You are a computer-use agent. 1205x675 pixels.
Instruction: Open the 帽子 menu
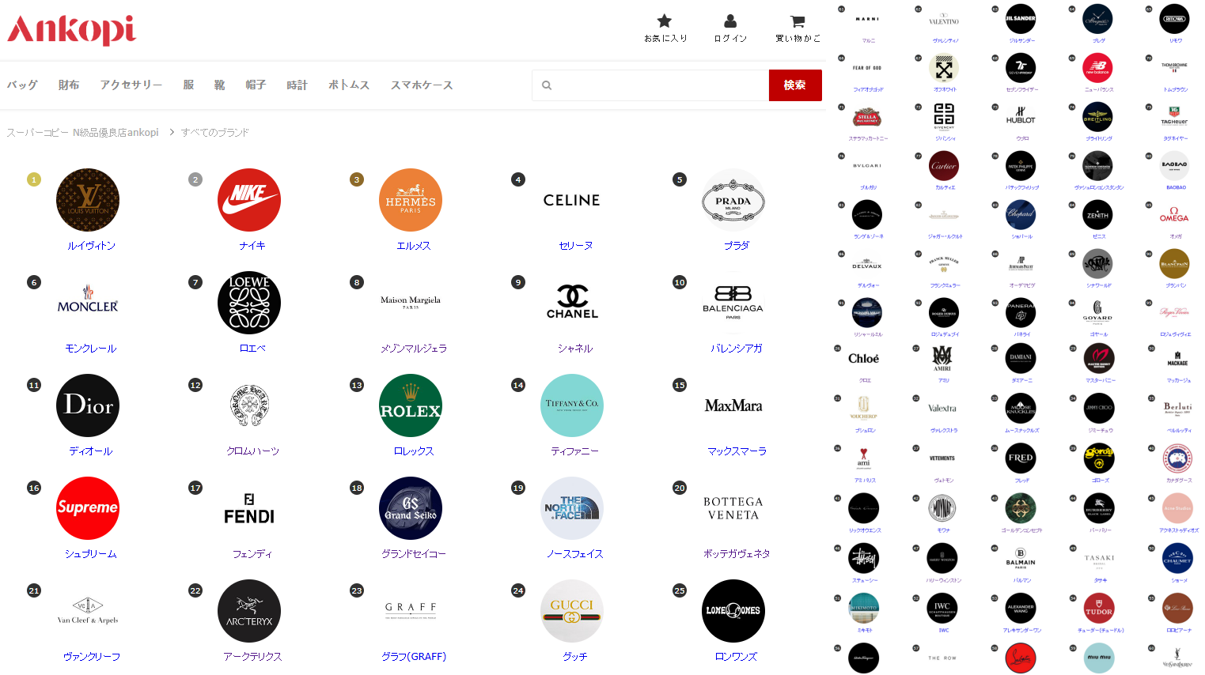256,85
